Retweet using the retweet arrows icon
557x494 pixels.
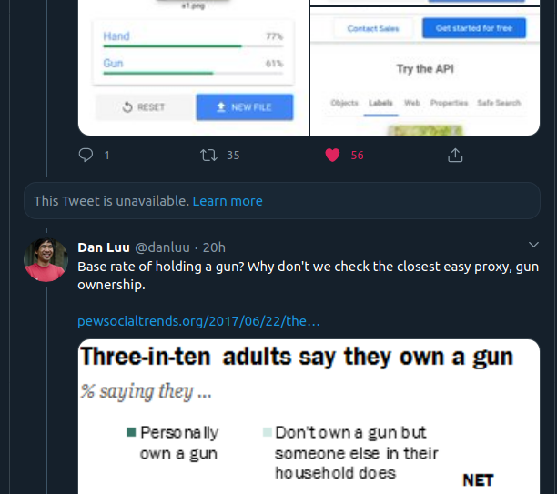[208, 156]
